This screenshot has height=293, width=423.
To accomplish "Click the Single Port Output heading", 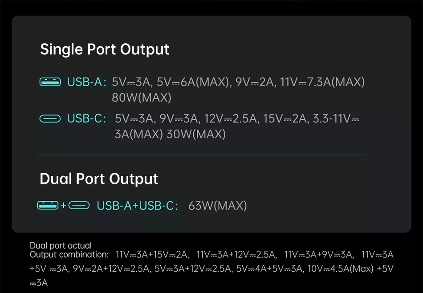I will click(105, 49).
